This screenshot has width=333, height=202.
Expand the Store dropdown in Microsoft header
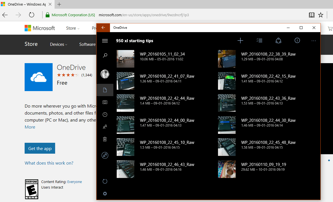(x=73, y=28)
